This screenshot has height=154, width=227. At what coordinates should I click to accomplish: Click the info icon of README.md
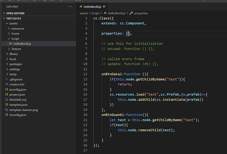tap(7, 99)
